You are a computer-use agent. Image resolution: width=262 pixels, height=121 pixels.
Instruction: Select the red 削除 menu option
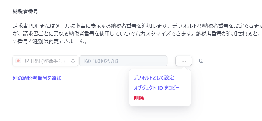click(139, 98)
